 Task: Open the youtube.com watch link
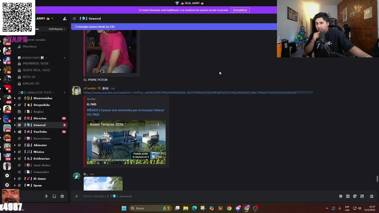coord(198,93)
